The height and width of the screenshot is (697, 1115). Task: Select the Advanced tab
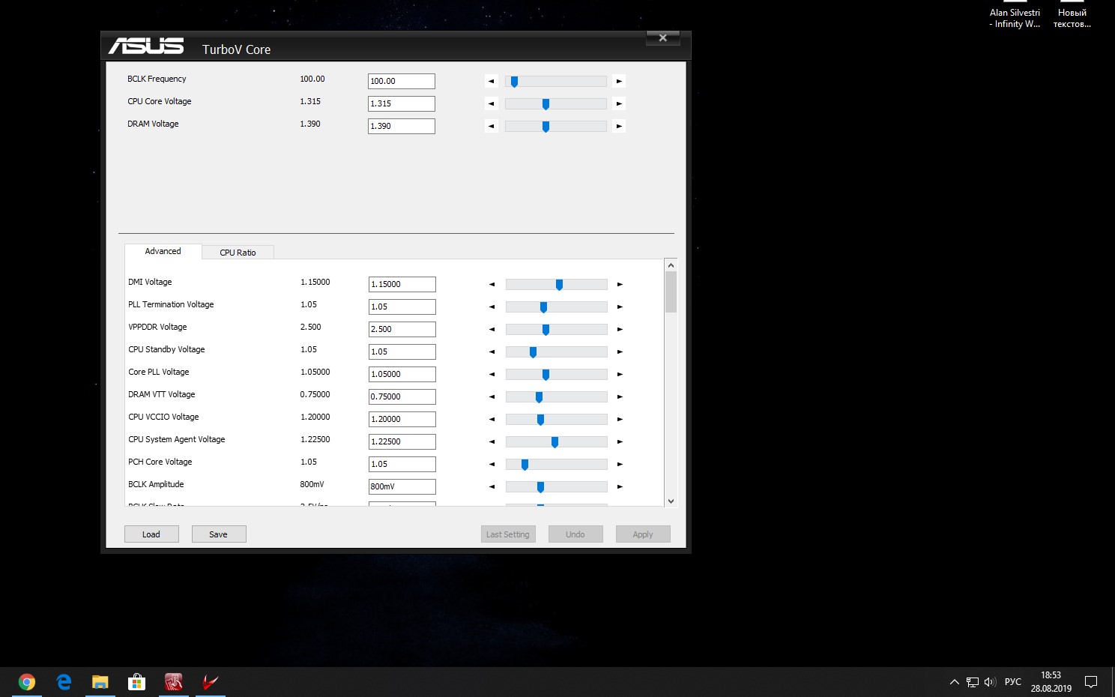[x=163, y=251]
